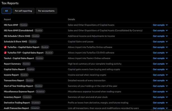Click 'Detailed records of every transaction' text
The width and height of the screenshot is (172, 111).
(x=87, y=80)
